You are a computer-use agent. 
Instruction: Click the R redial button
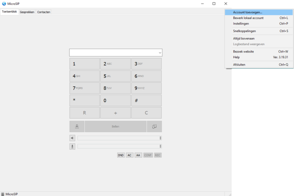tap(85, 113)
